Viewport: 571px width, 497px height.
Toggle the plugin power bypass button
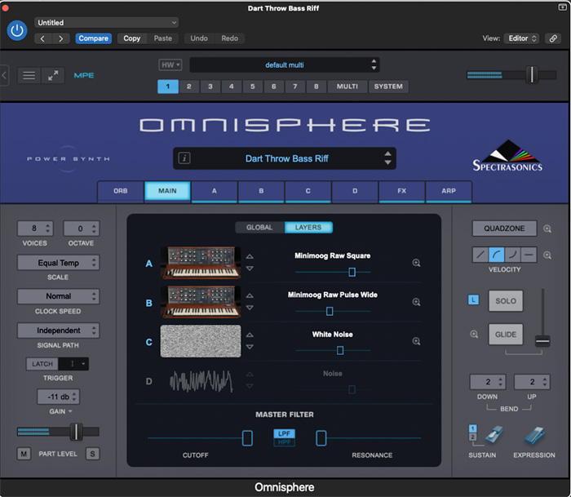(17, 31)
